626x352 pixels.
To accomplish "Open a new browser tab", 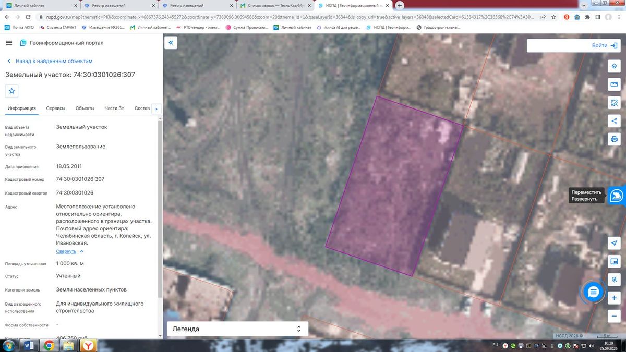I will (x=400, y=5).
